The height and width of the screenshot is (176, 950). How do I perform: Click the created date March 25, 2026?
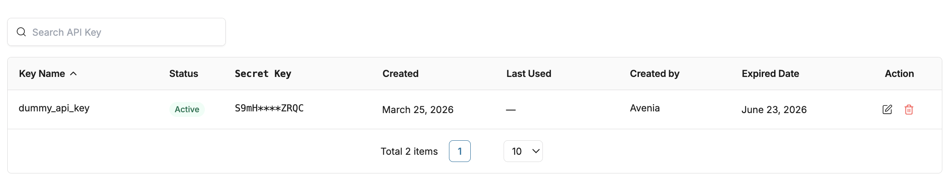[417, 110]
